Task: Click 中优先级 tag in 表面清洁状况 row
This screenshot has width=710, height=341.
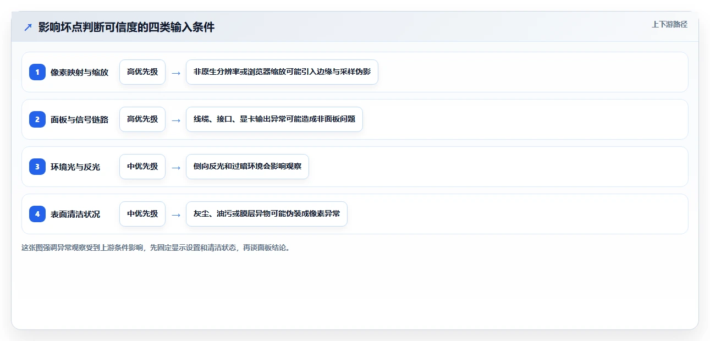Action: 142,214
